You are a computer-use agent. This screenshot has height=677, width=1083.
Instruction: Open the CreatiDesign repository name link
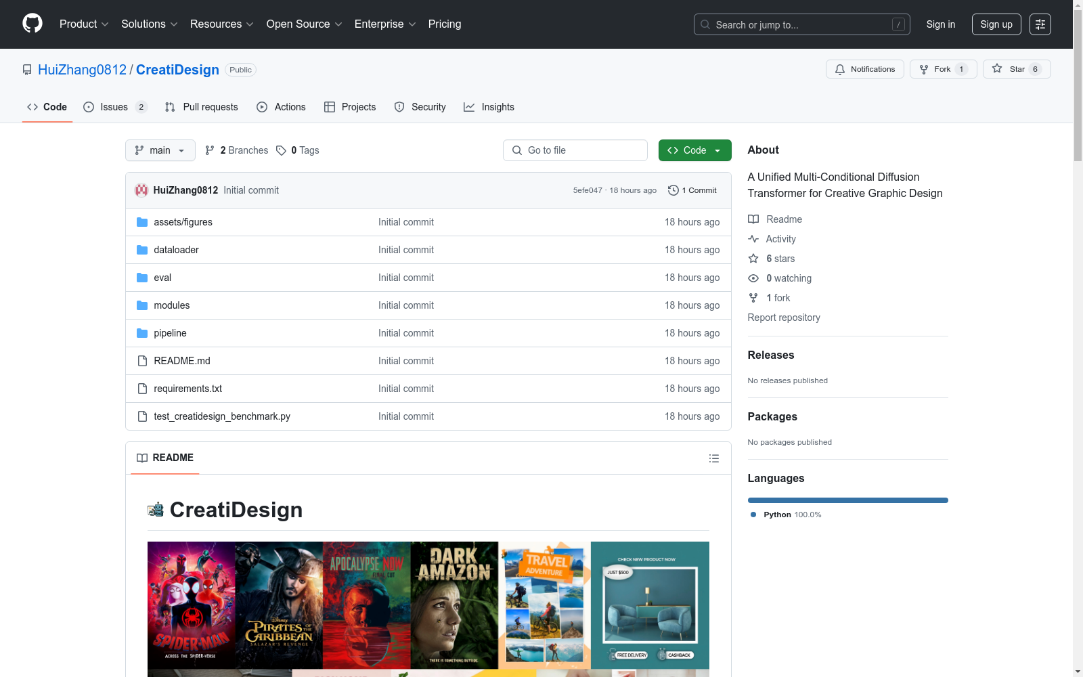pos(177,70)
